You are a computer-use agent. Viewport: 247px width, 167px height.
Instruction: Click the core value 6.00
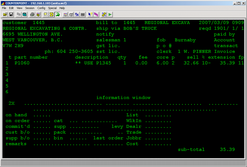click(x=162, y=63)
